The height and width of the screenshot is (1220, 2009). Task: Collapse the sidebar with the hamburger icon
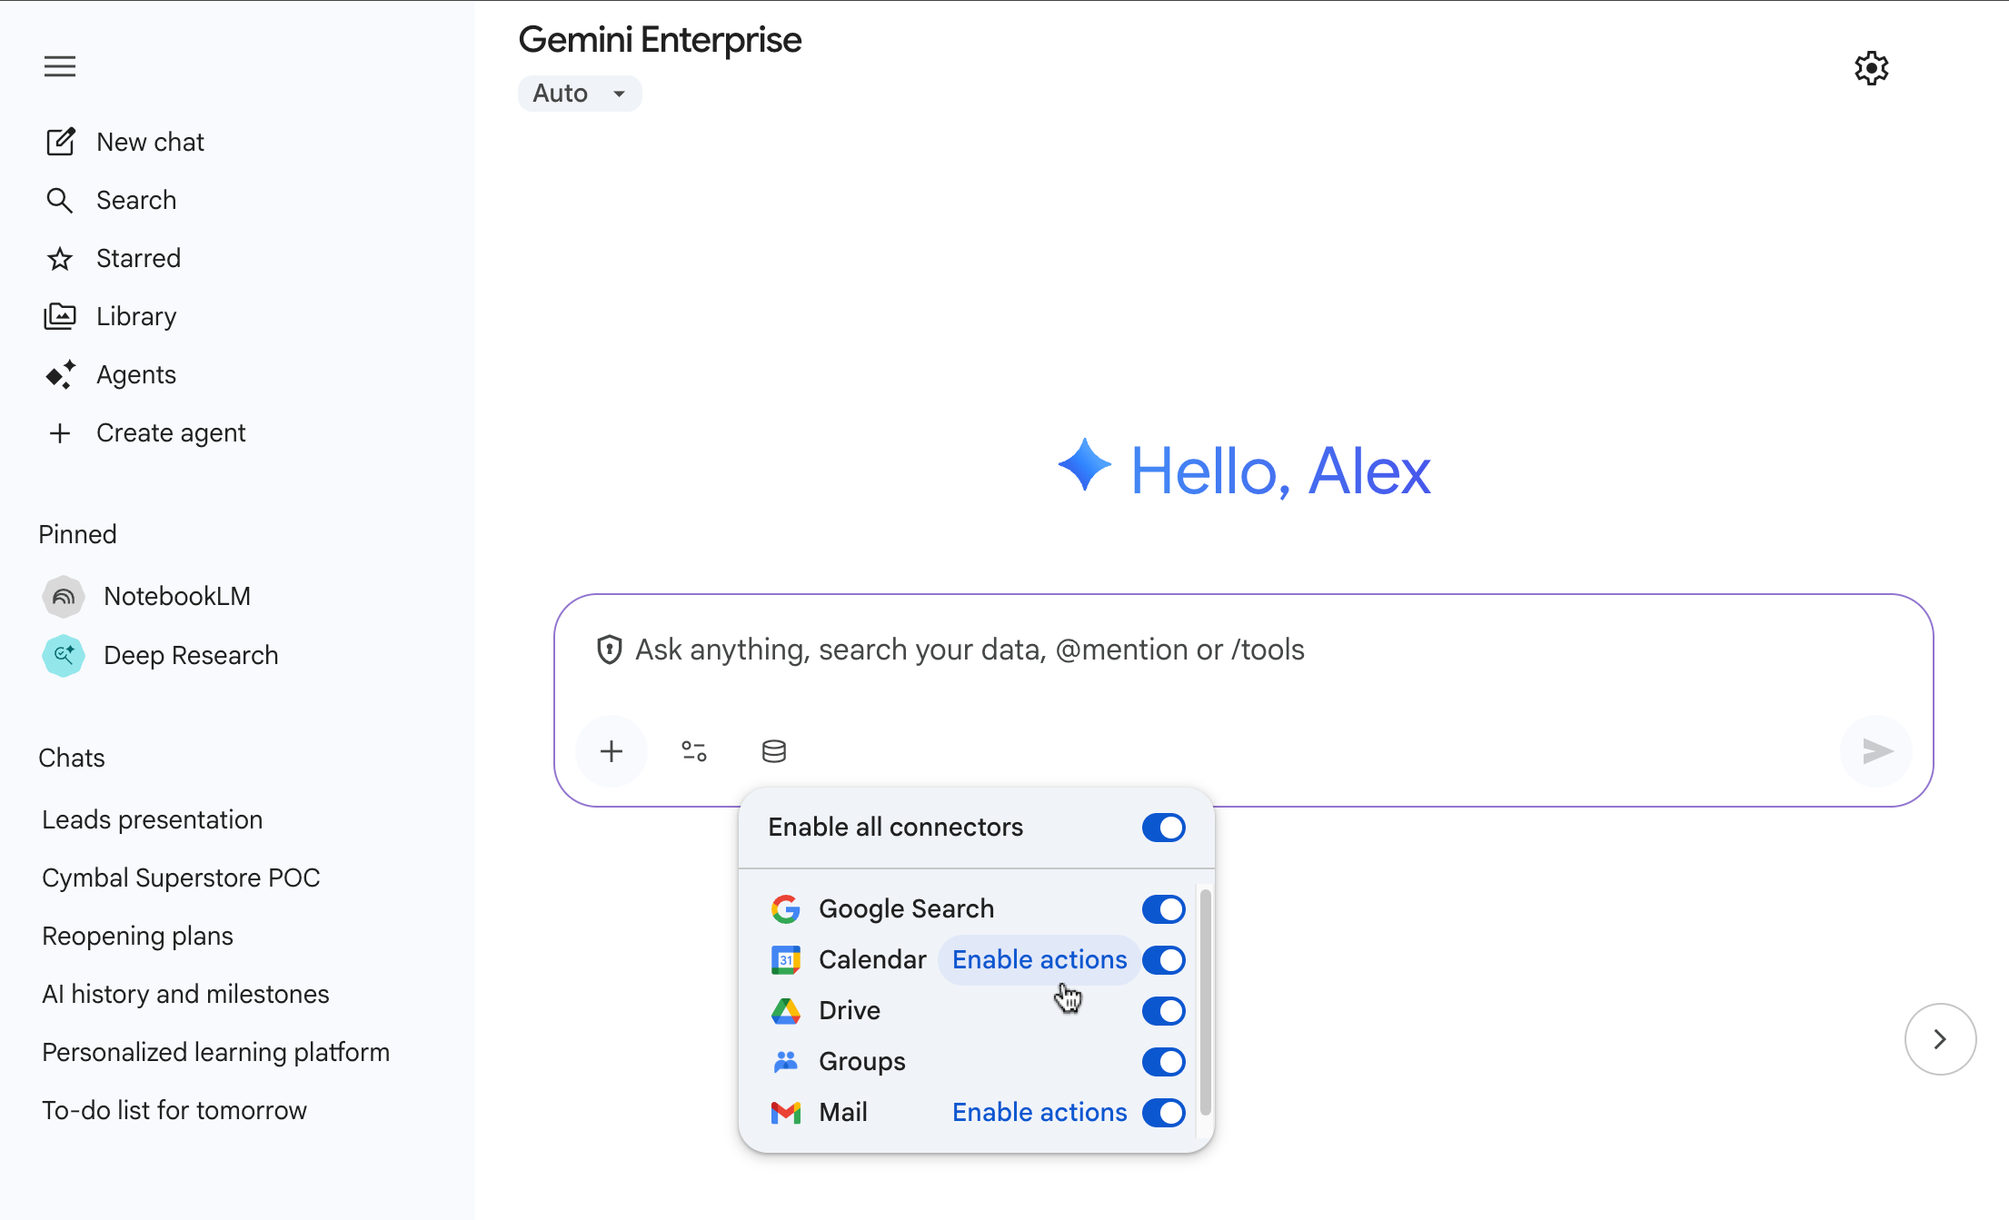[x=60, y=66]
